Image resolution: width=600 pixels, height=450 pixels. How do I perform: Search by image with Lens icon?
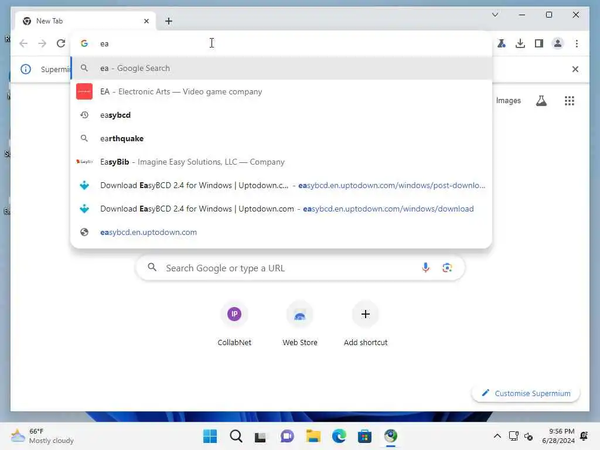click(x=447, y=267)
